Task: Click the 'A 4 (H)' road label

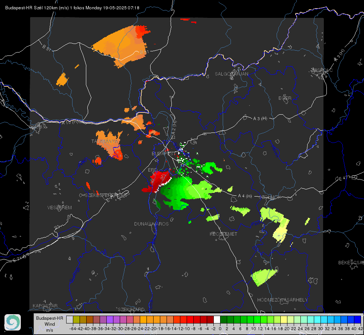Action: [245, 196]
